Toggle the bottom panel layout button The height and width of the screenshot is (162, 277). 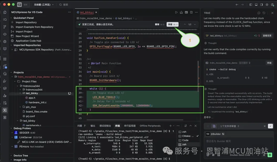pos(256,5)
